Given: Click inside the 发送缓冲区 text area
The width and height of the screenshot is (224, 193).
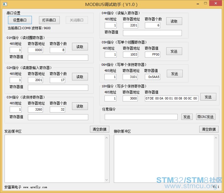Looking at the screenshot, I should click(x=55, y=159).
